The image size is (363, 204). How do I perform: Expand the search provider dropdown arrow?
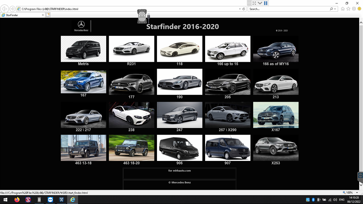[335, 9]
